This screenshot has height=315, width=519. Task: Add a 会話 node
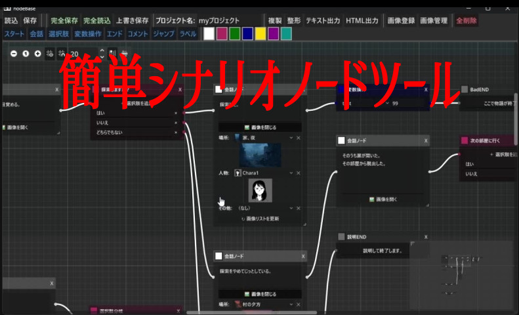coord(36,33)
